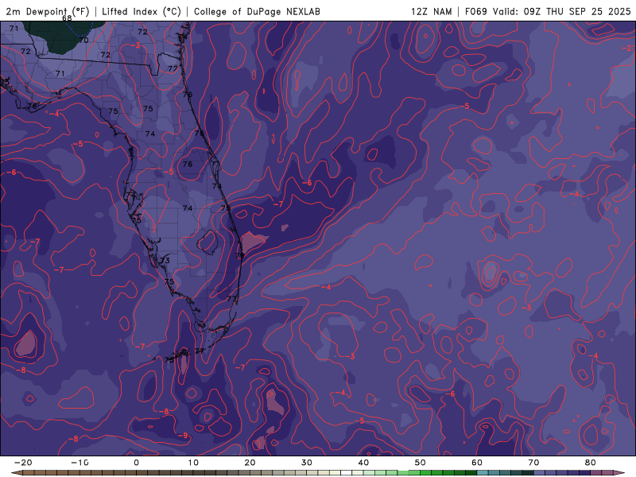Click the -9 lifted index contour label
Image resolution: width=636 pixels, height=477 pixels.
pyautogui.click(x=183, y=435)
